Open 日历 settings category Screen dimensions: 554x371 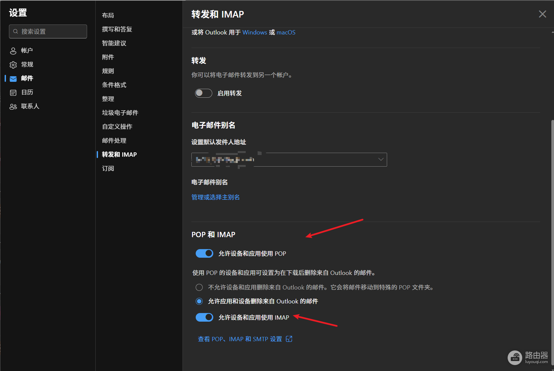point(27,92)
